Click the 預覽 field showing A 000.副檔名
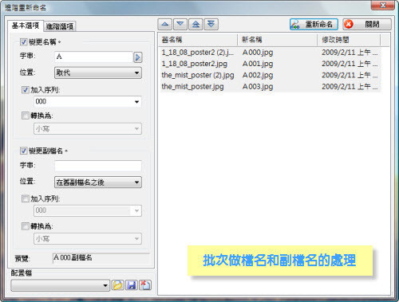Image resolution: width=399 pixels, height=302 pixels. [x=101, y=258]
